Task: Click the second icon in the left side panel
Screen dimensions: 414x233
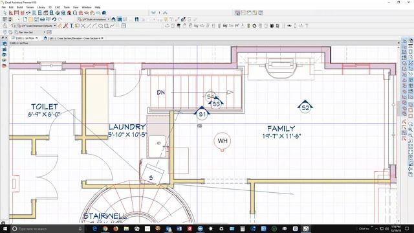Action: point(5,49)
